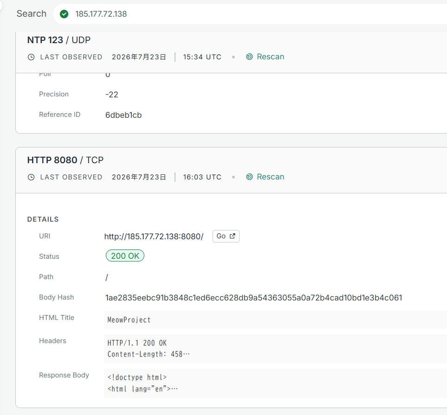Screen dimensions: 447x415
Task: Click the NTP date 2026年7月23日
Action: point(139,57)
